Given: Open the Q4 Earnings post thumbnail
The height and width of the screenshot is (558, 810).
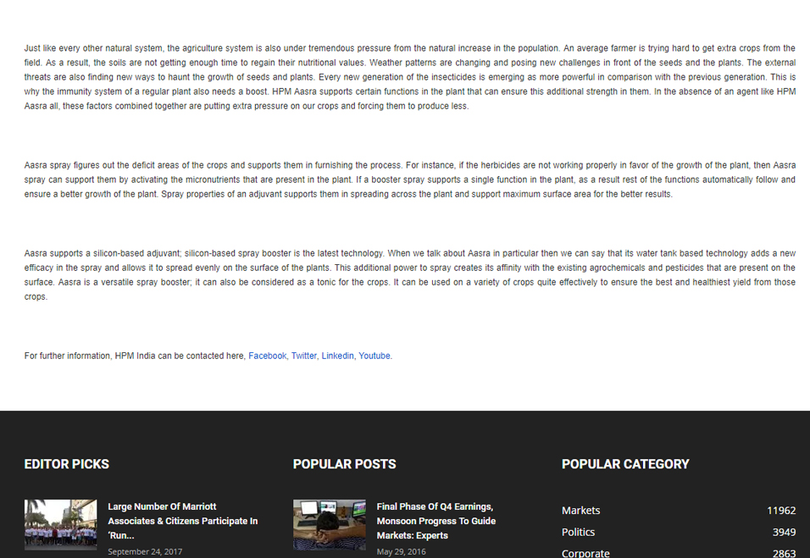Looking at the screenshot, I should pyautogui.click(x=330, y=524).
